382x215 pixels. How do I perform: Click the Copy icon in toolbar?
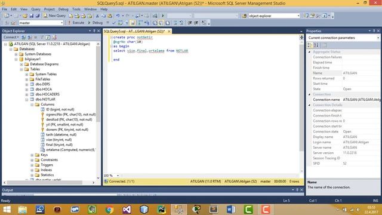(103, 16)
